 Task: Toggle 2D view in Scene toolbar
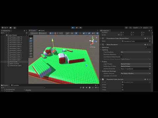(x=72, y=33)
